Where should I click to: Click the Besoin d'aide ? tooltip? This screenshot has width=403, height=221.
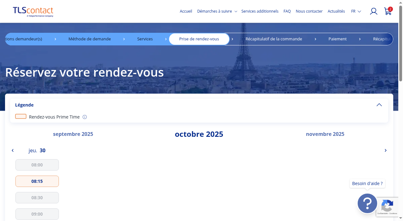click(367, 183)
